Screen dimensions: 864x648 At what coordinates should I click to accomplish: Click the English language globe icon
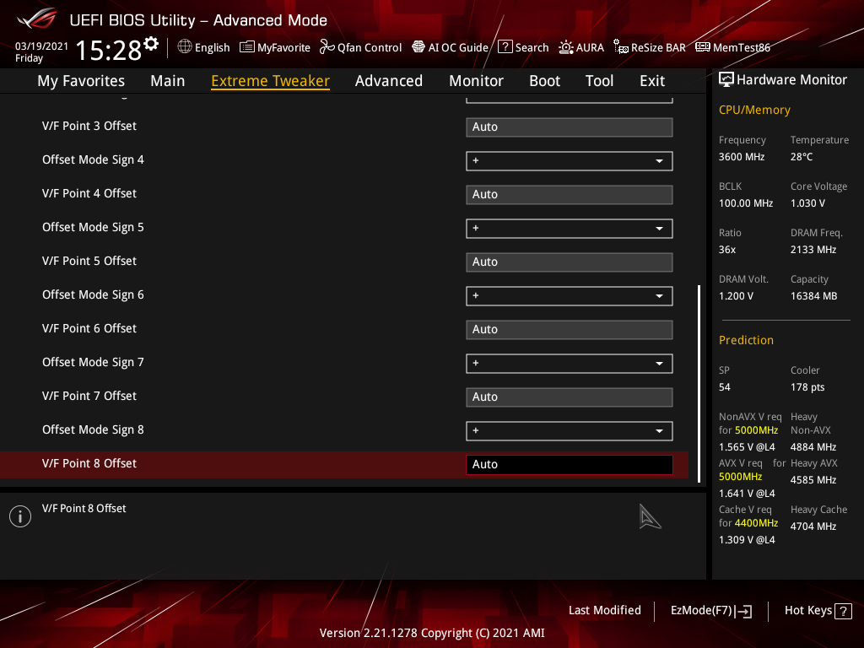[185, 47]
